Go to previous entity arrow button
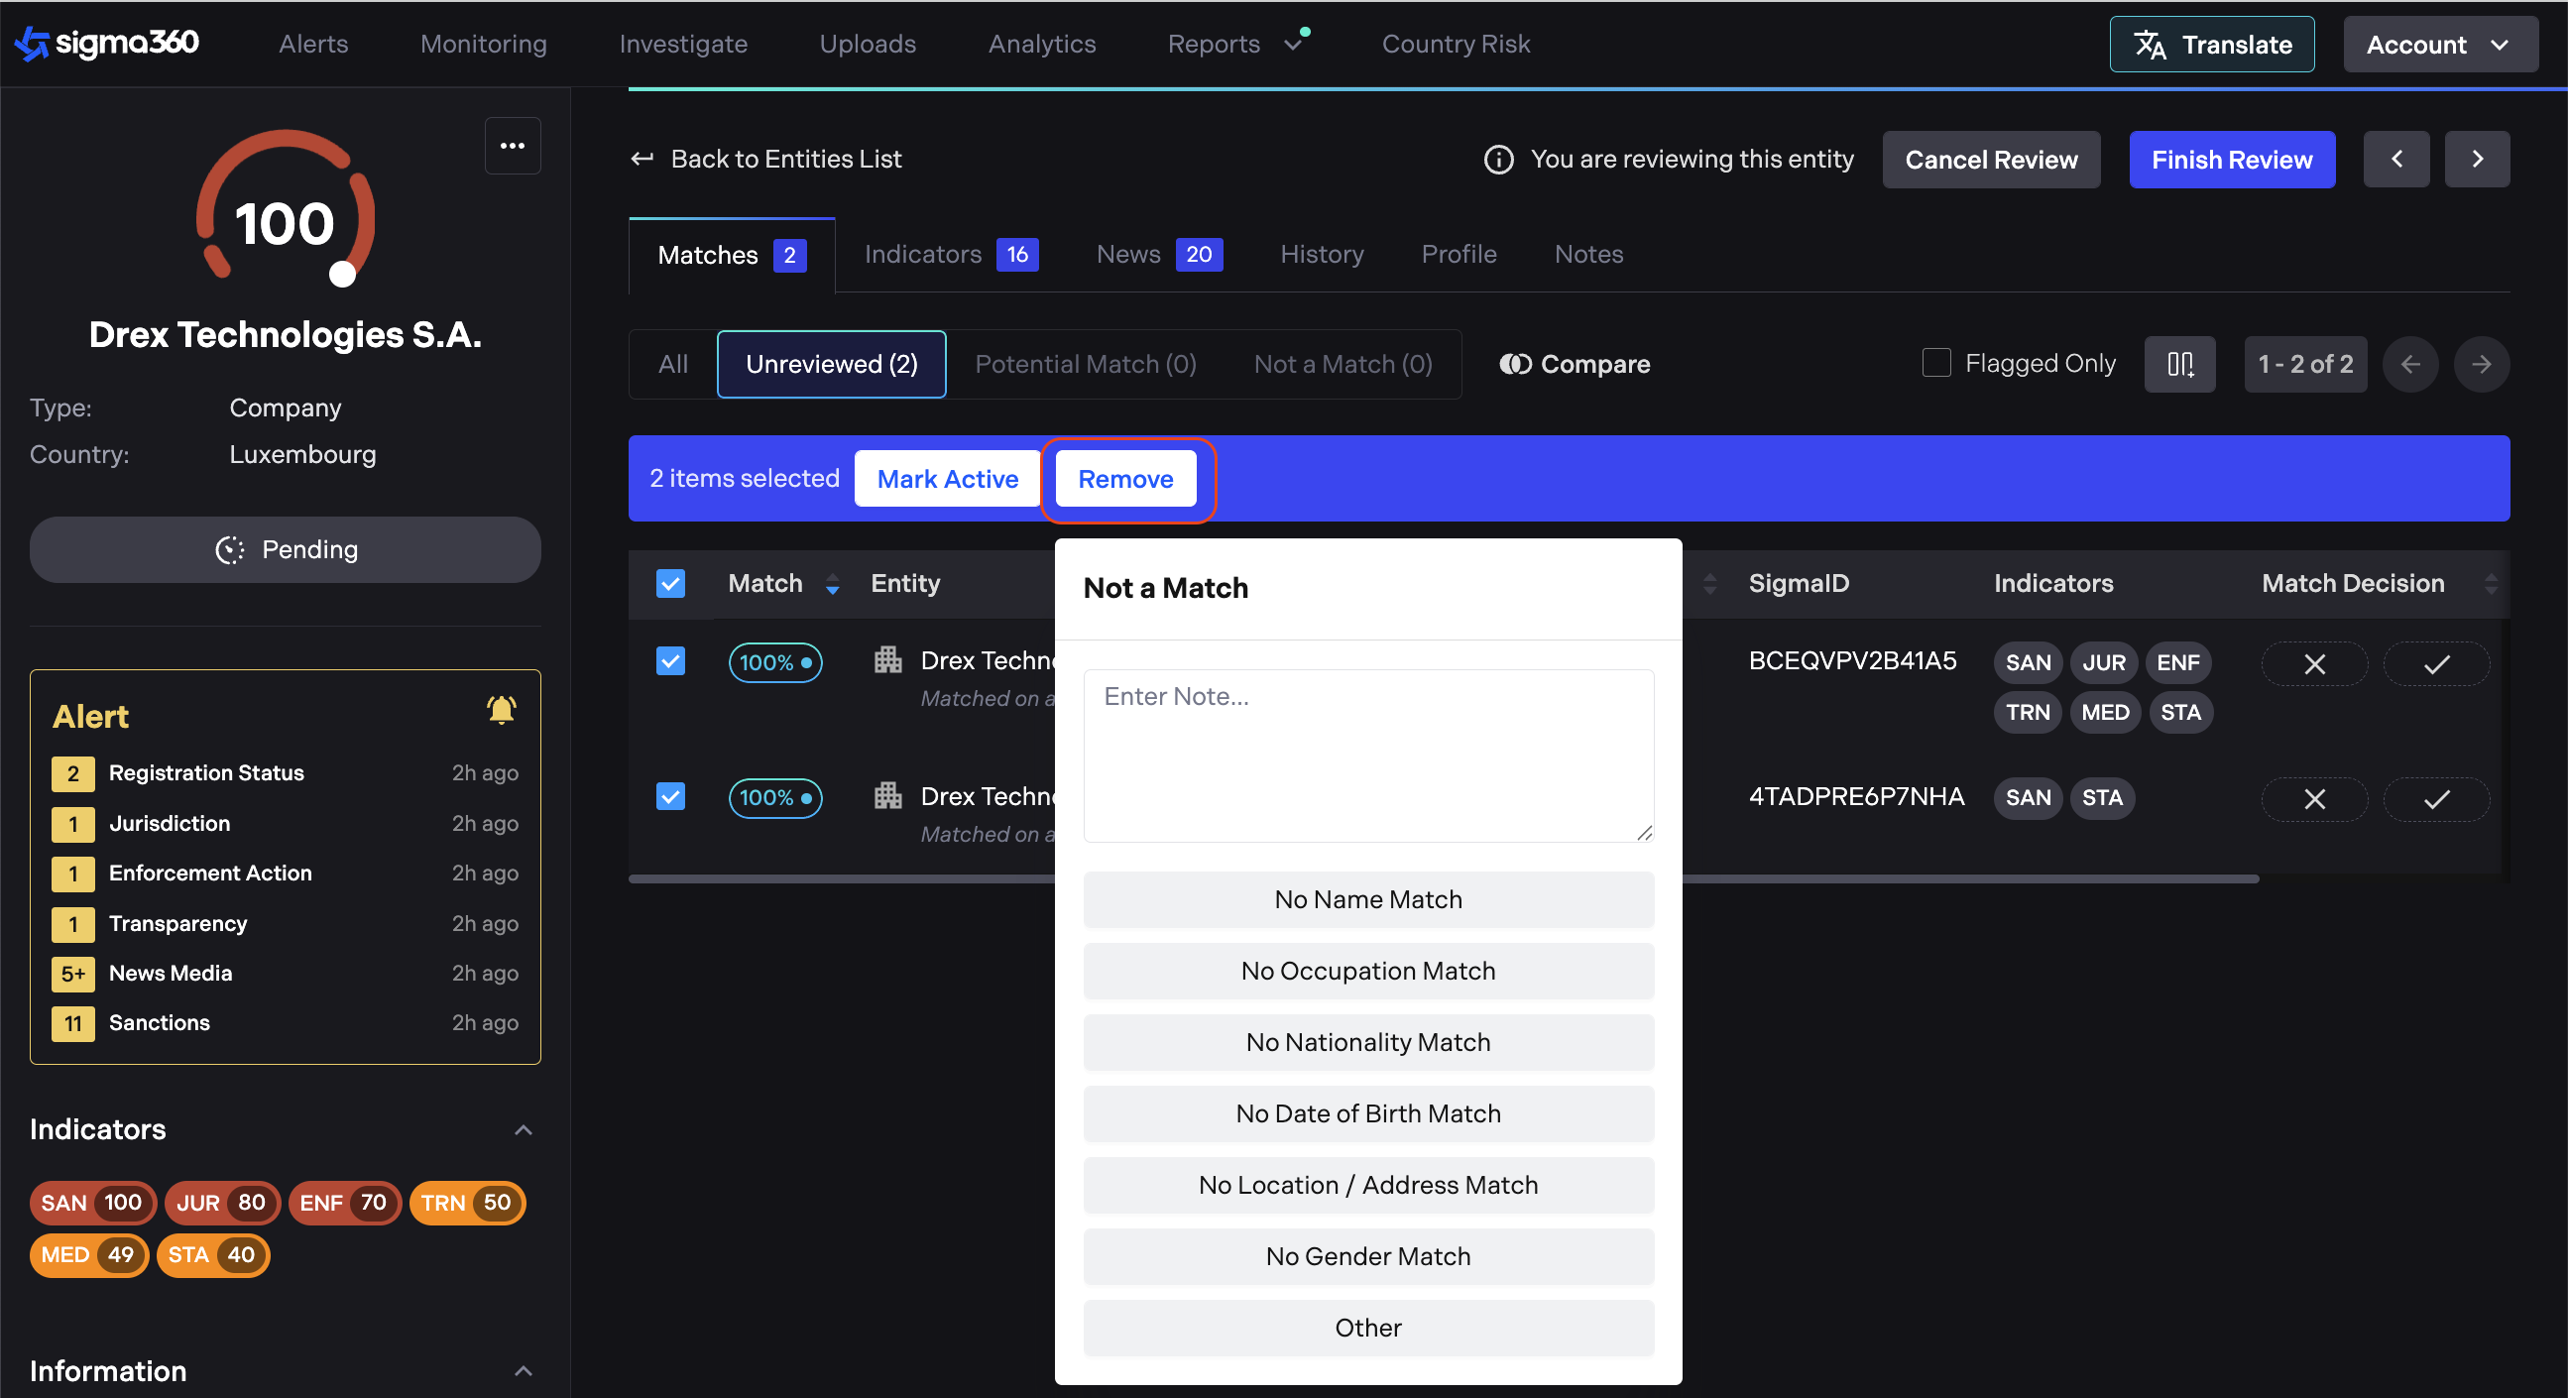Screen dimensions: 2568x1398 tap(2395, 160)
